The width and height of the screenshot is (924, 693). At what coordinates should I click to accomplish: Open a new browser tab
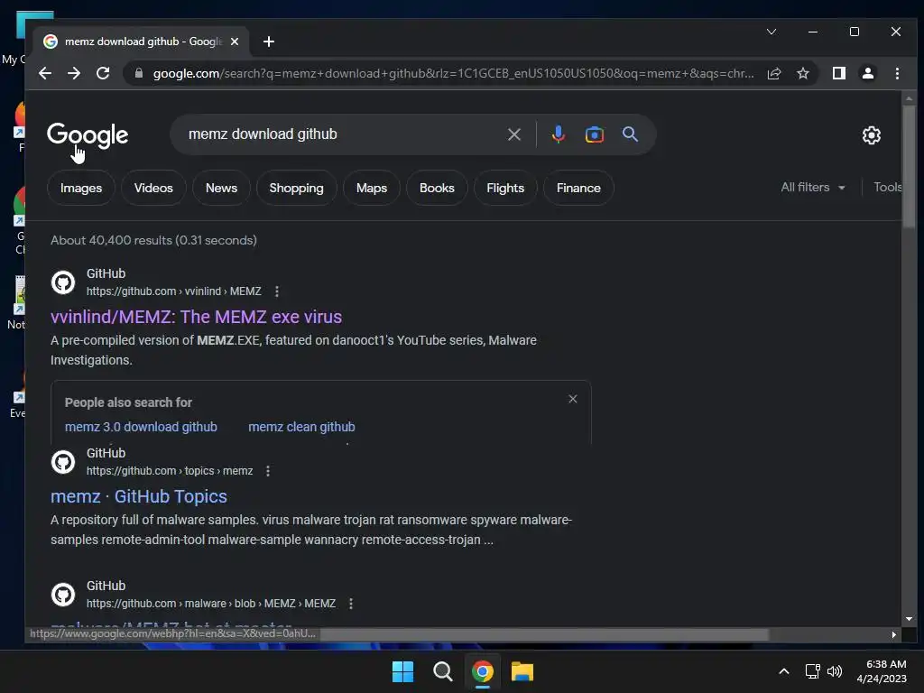click(269, 42)
